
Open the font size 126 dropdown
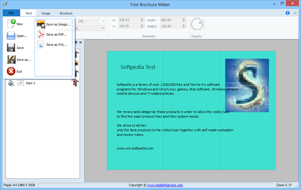[103, 21]
